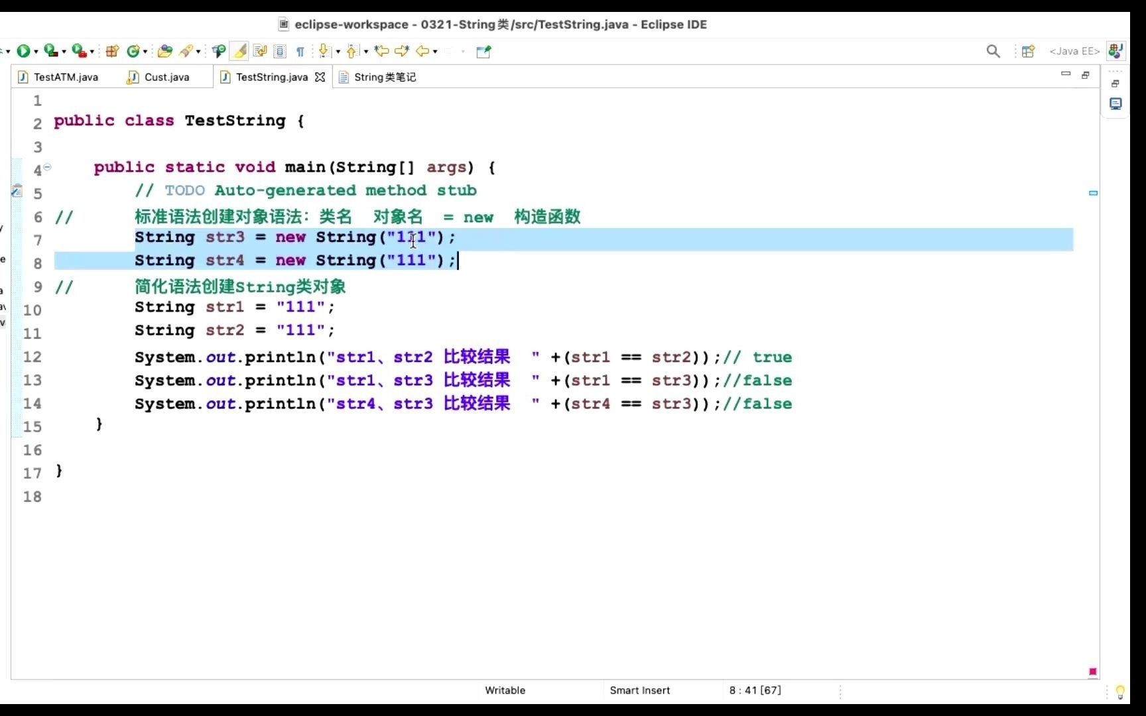The height and width of the screenshot is (716, 1146).
Task: Click the task marker icon beside line 5
Action: 17,192
